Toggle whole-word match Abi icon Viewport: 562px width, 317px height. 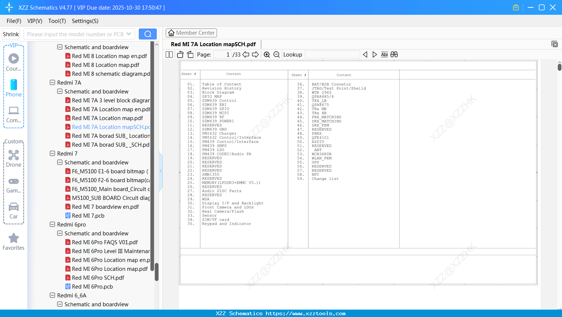pyautogui.click(x=384, y=55)
